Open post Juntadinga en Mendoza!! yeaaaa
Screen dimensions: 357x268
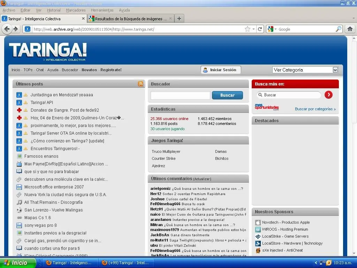click(x=62, y=95)
